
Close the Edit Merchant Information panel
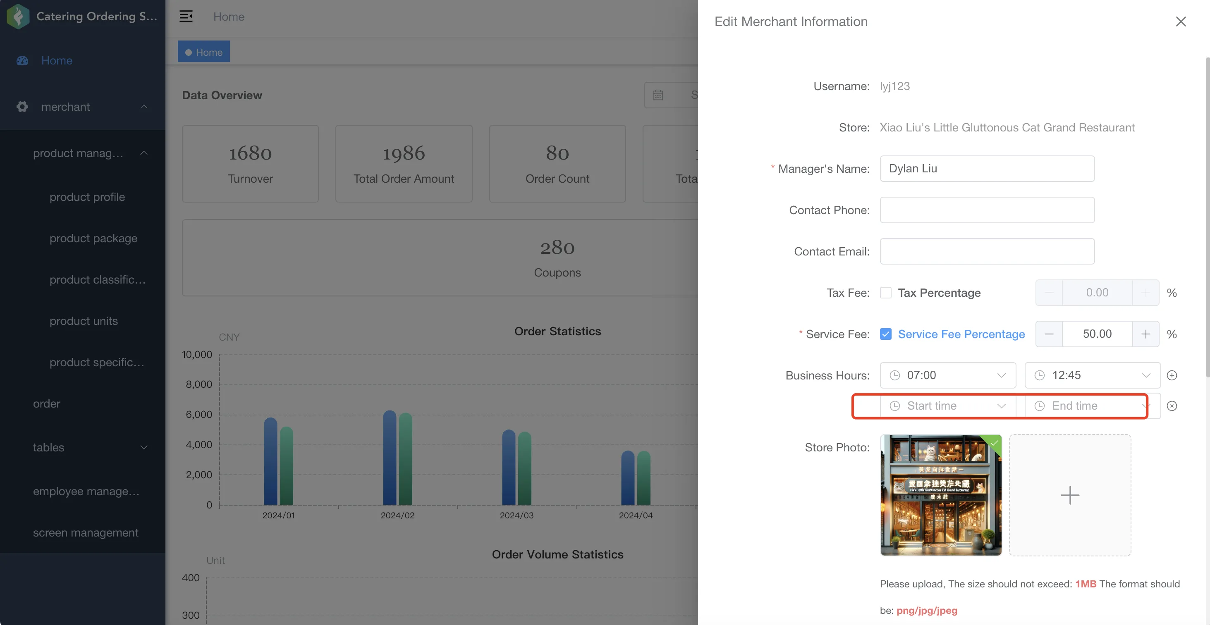pyautogui.click(x=1180, y=21)
